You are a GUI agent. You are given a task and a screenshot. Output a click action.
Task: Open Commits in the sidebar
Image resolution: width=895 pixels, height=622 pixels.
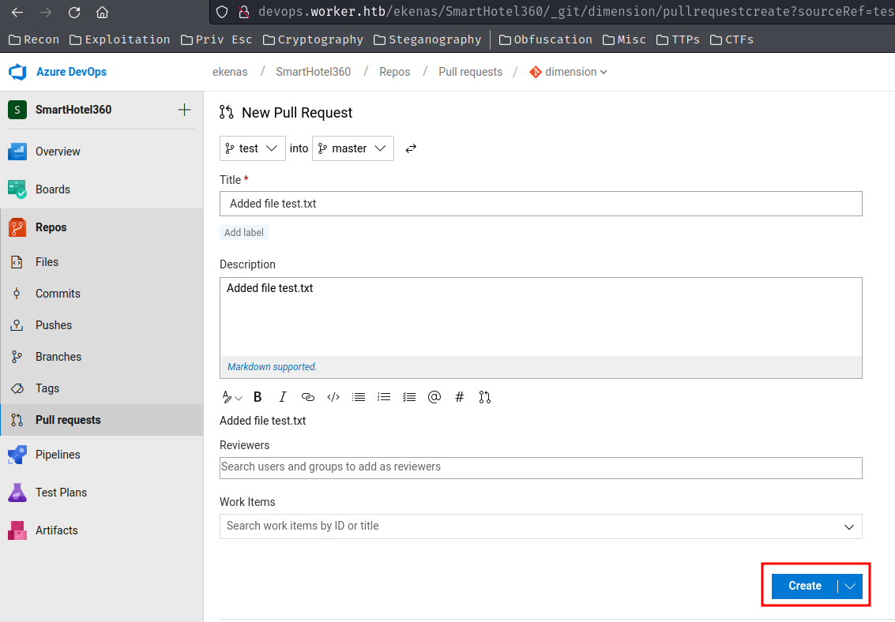coord(102,294)
